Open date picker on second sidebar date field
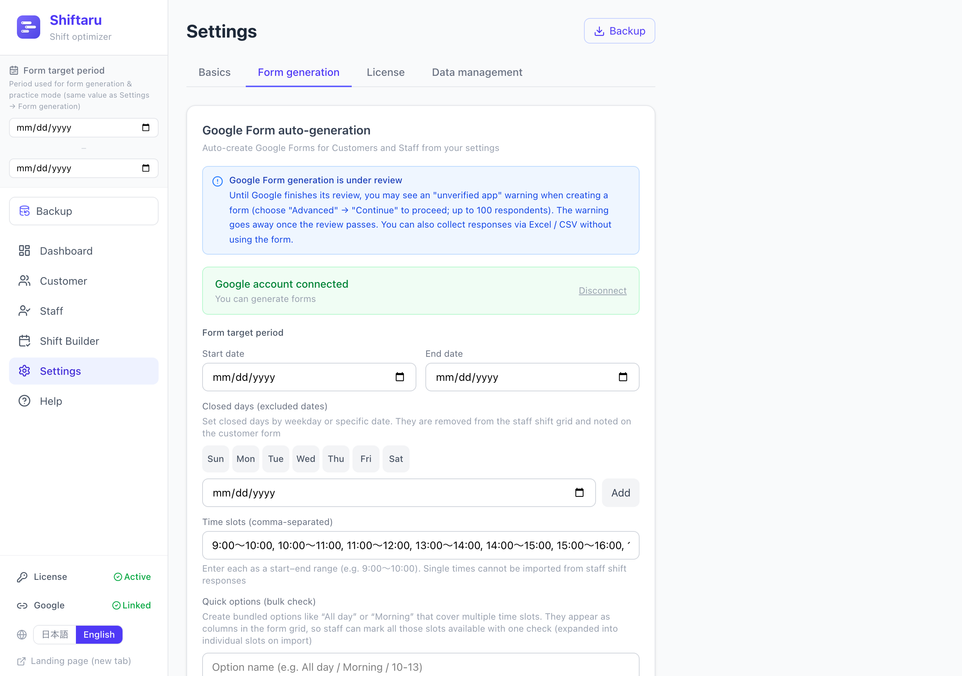962x676 pixels. pos(145,168)
